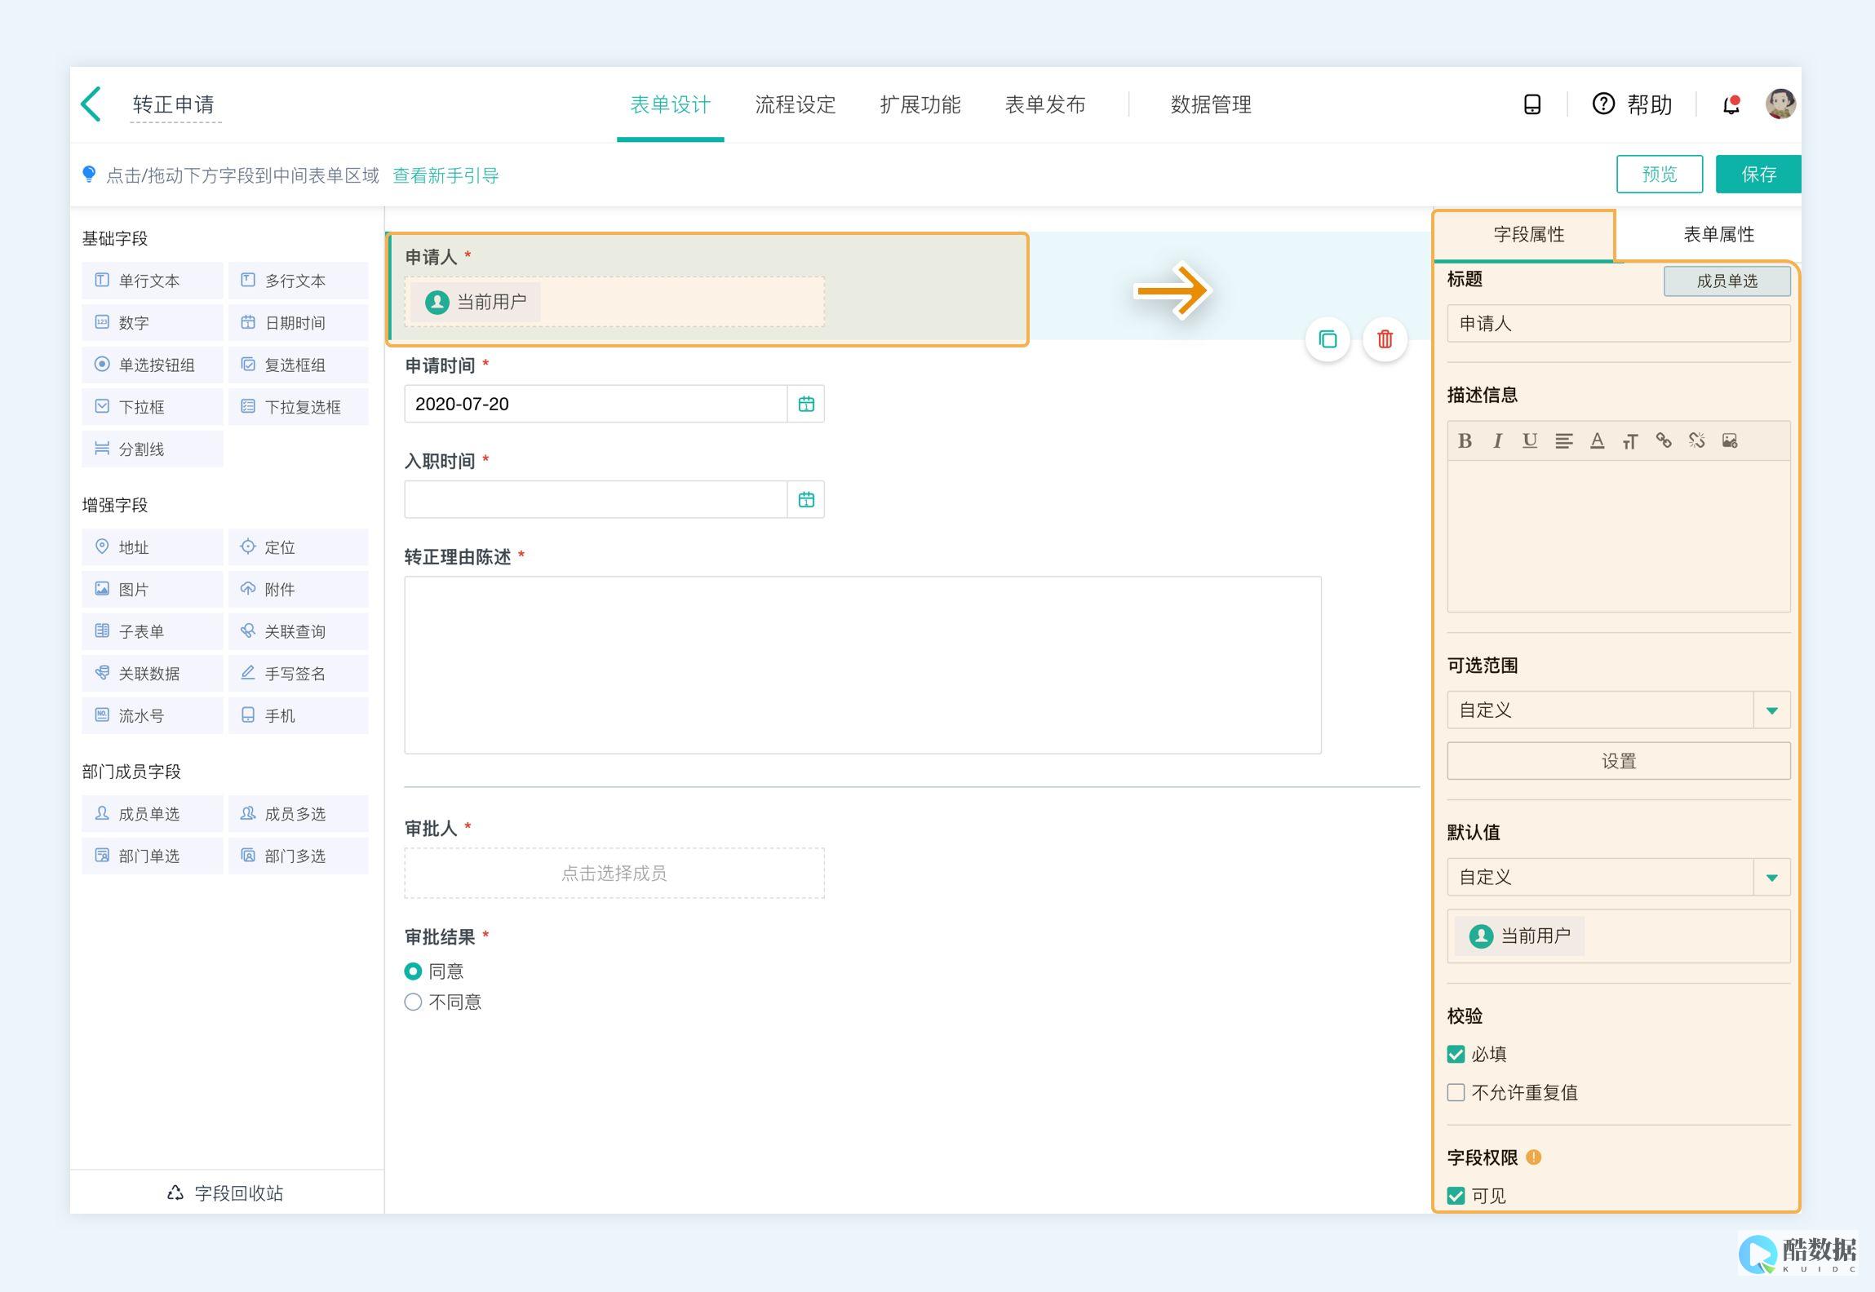Switch to 表单发布 tab
The height and width of the screenshot is (1292, 1875).
pyautogui.click(x=1044, y=104)
